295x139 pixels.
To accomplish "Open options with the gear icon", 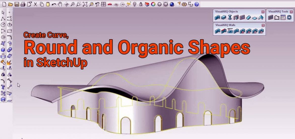I will [x=184, y=4].
